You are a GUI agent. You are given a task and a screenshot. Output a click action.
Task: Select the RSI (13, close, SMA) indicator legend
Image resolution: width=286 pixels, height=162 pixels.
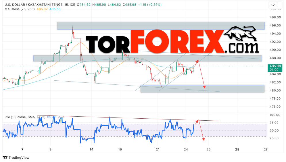[25, 117]
